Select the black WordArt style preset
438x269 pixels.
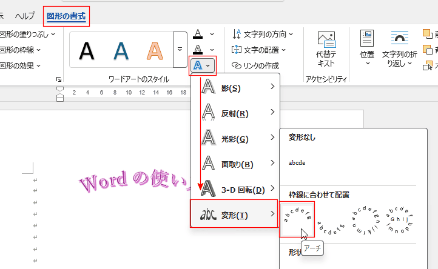[x=87, y=50]
